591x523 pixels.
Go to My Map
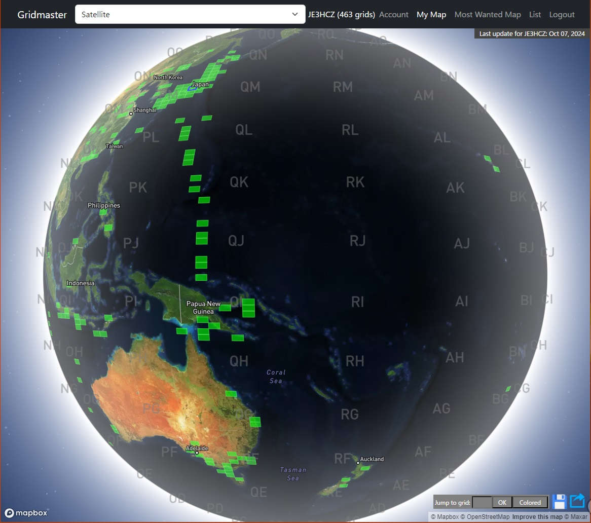(431, 15)
